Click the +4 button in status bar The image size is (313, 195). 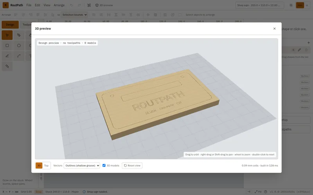(x=249, y=192)
